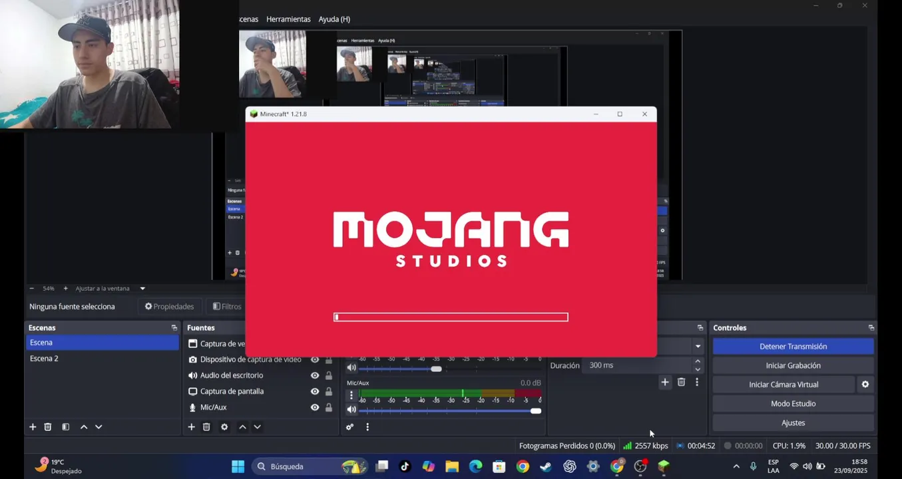The height and width of the screenshot is (479, 902).
Task: Select the Escena scene
Action: coord(103,343)
